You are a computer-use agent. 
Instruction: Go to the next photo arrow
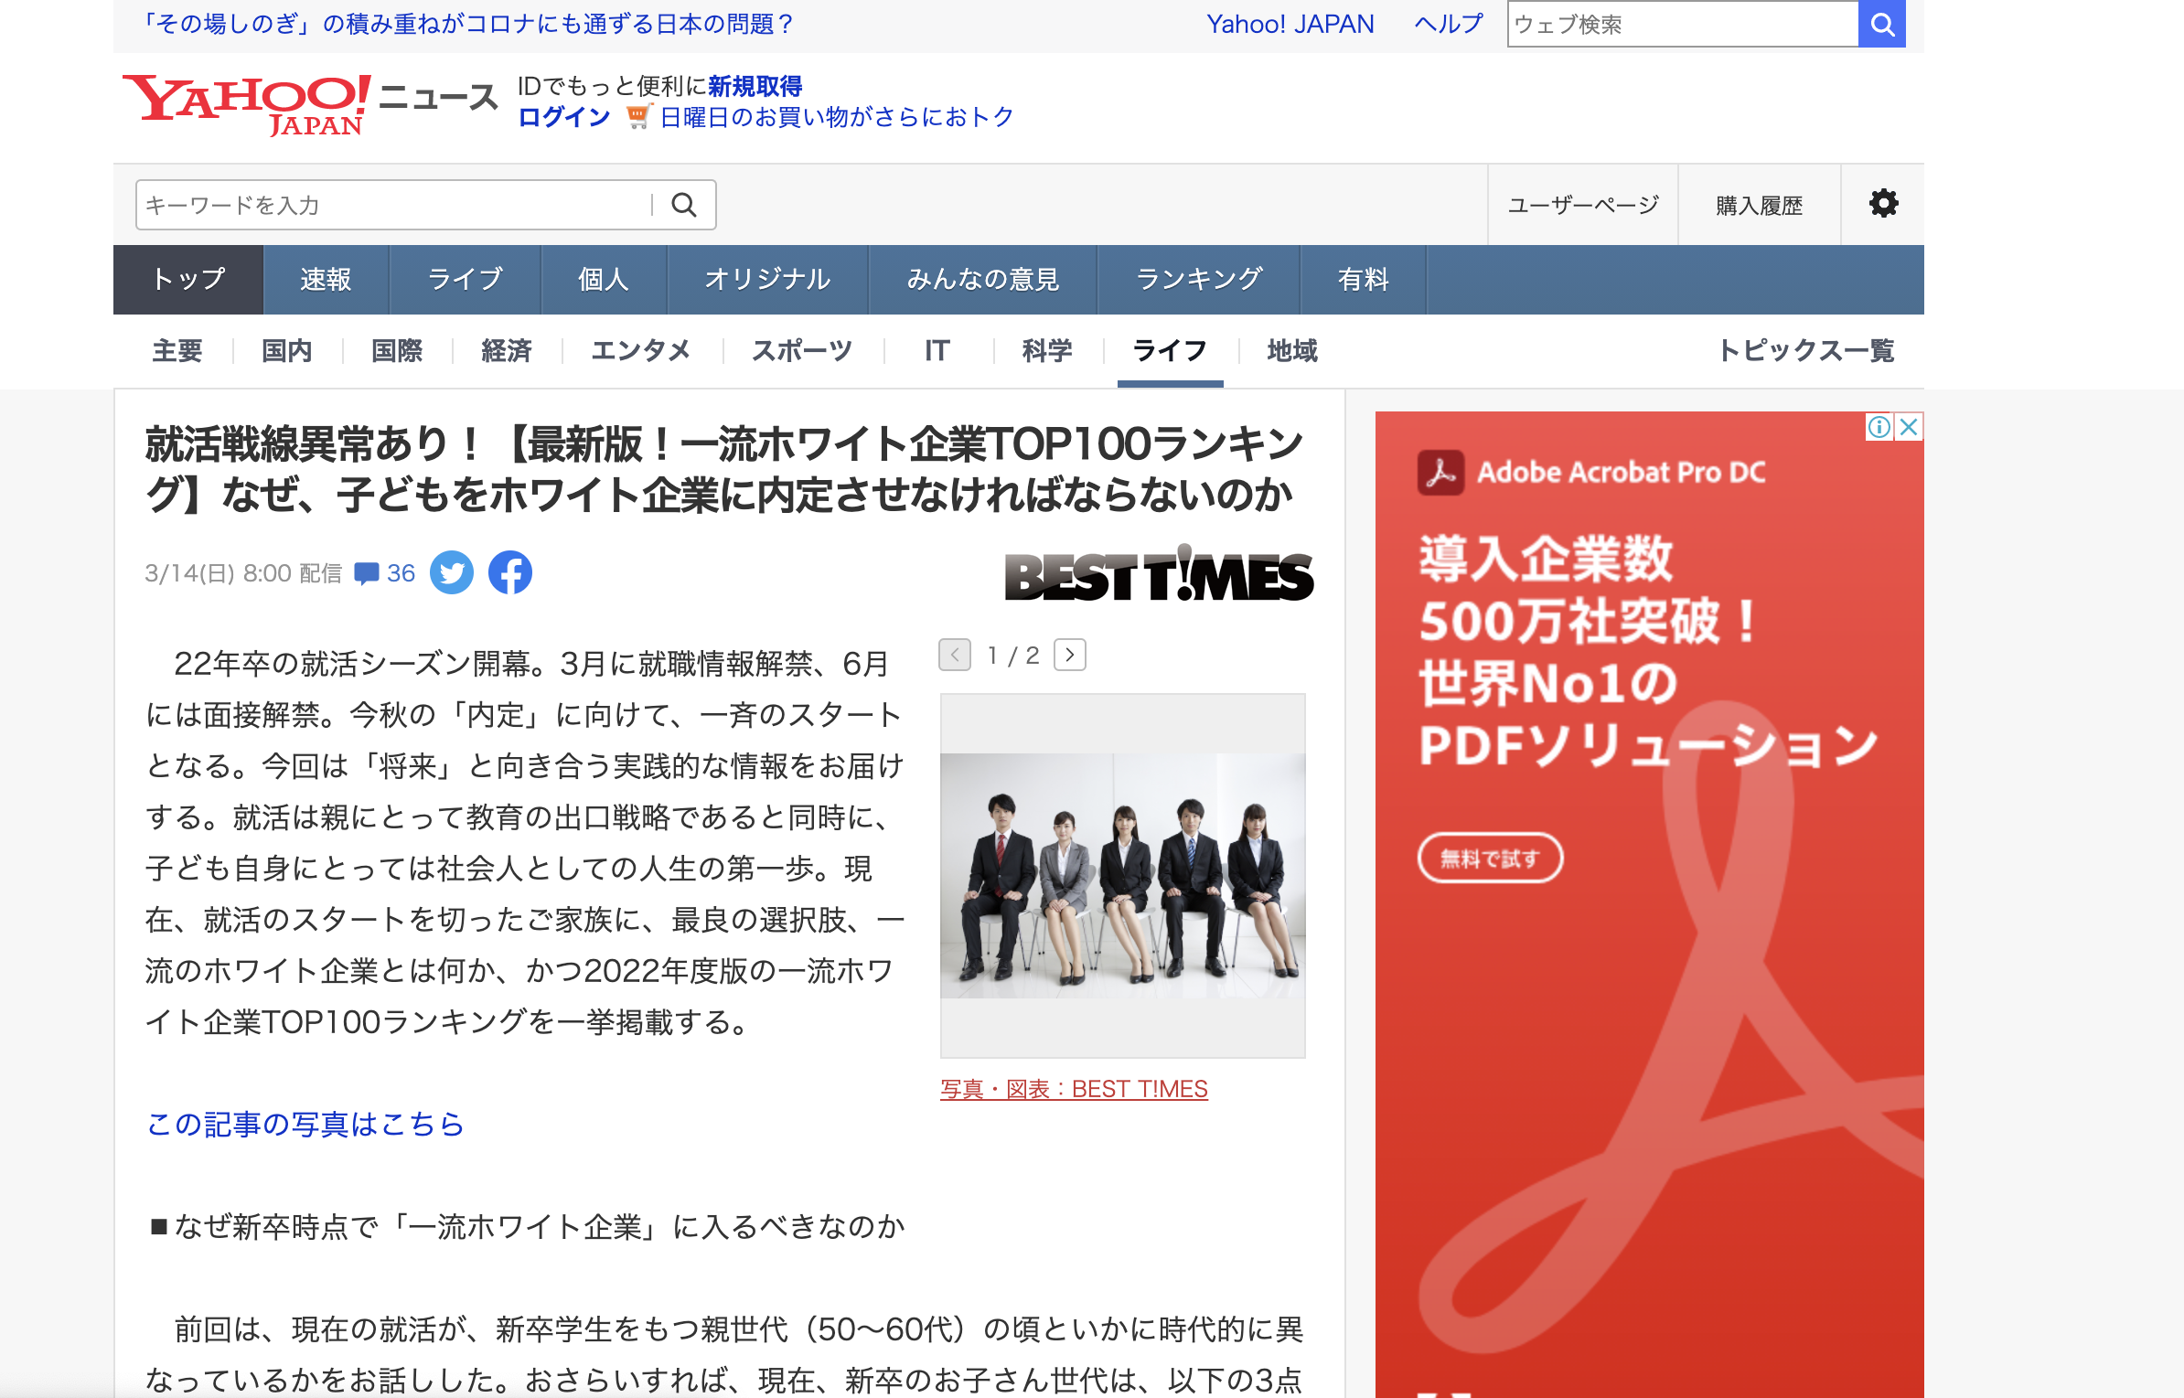[x=1070, y=655]
